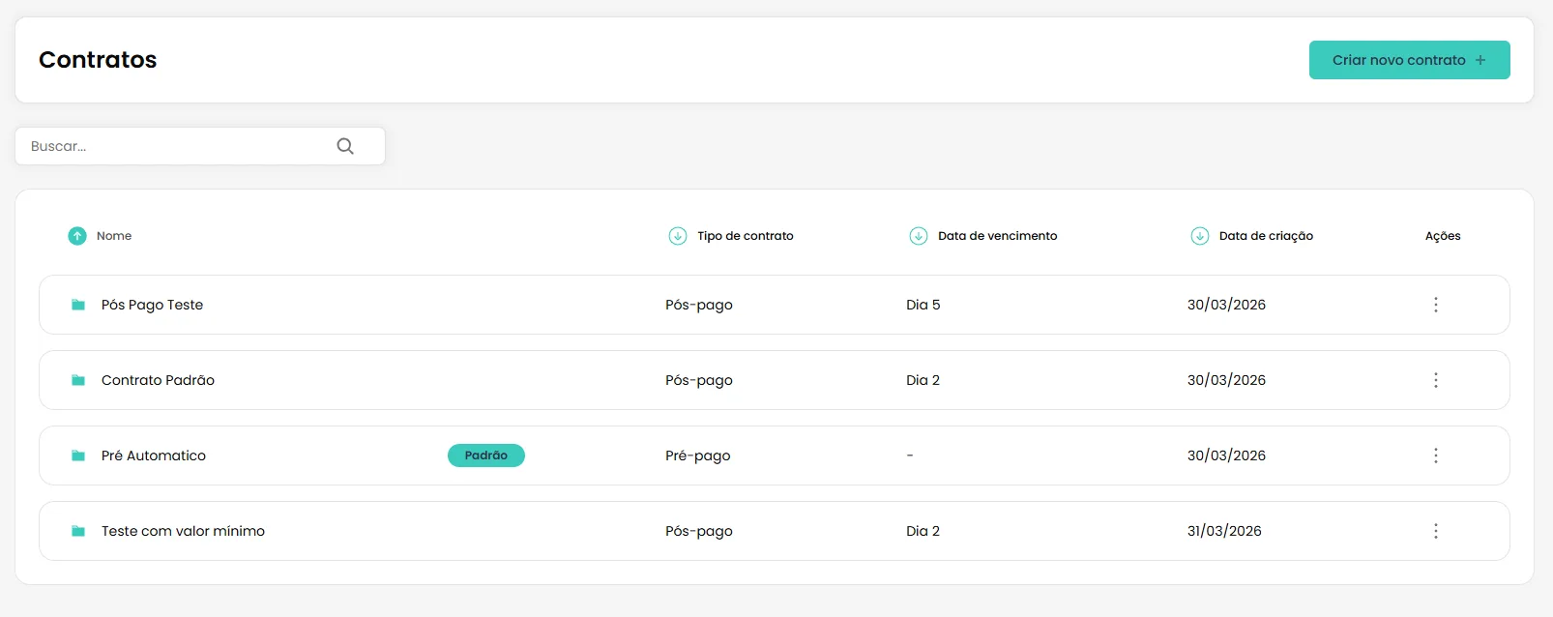Click the folder icon of Pós Pago Teste

78,305
